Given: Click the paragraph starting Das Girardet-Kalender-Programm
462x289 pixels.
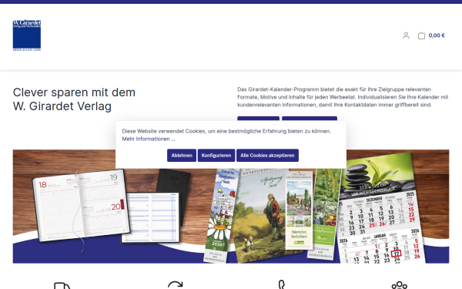Looking at the screenshot, I should pos(343,97).
